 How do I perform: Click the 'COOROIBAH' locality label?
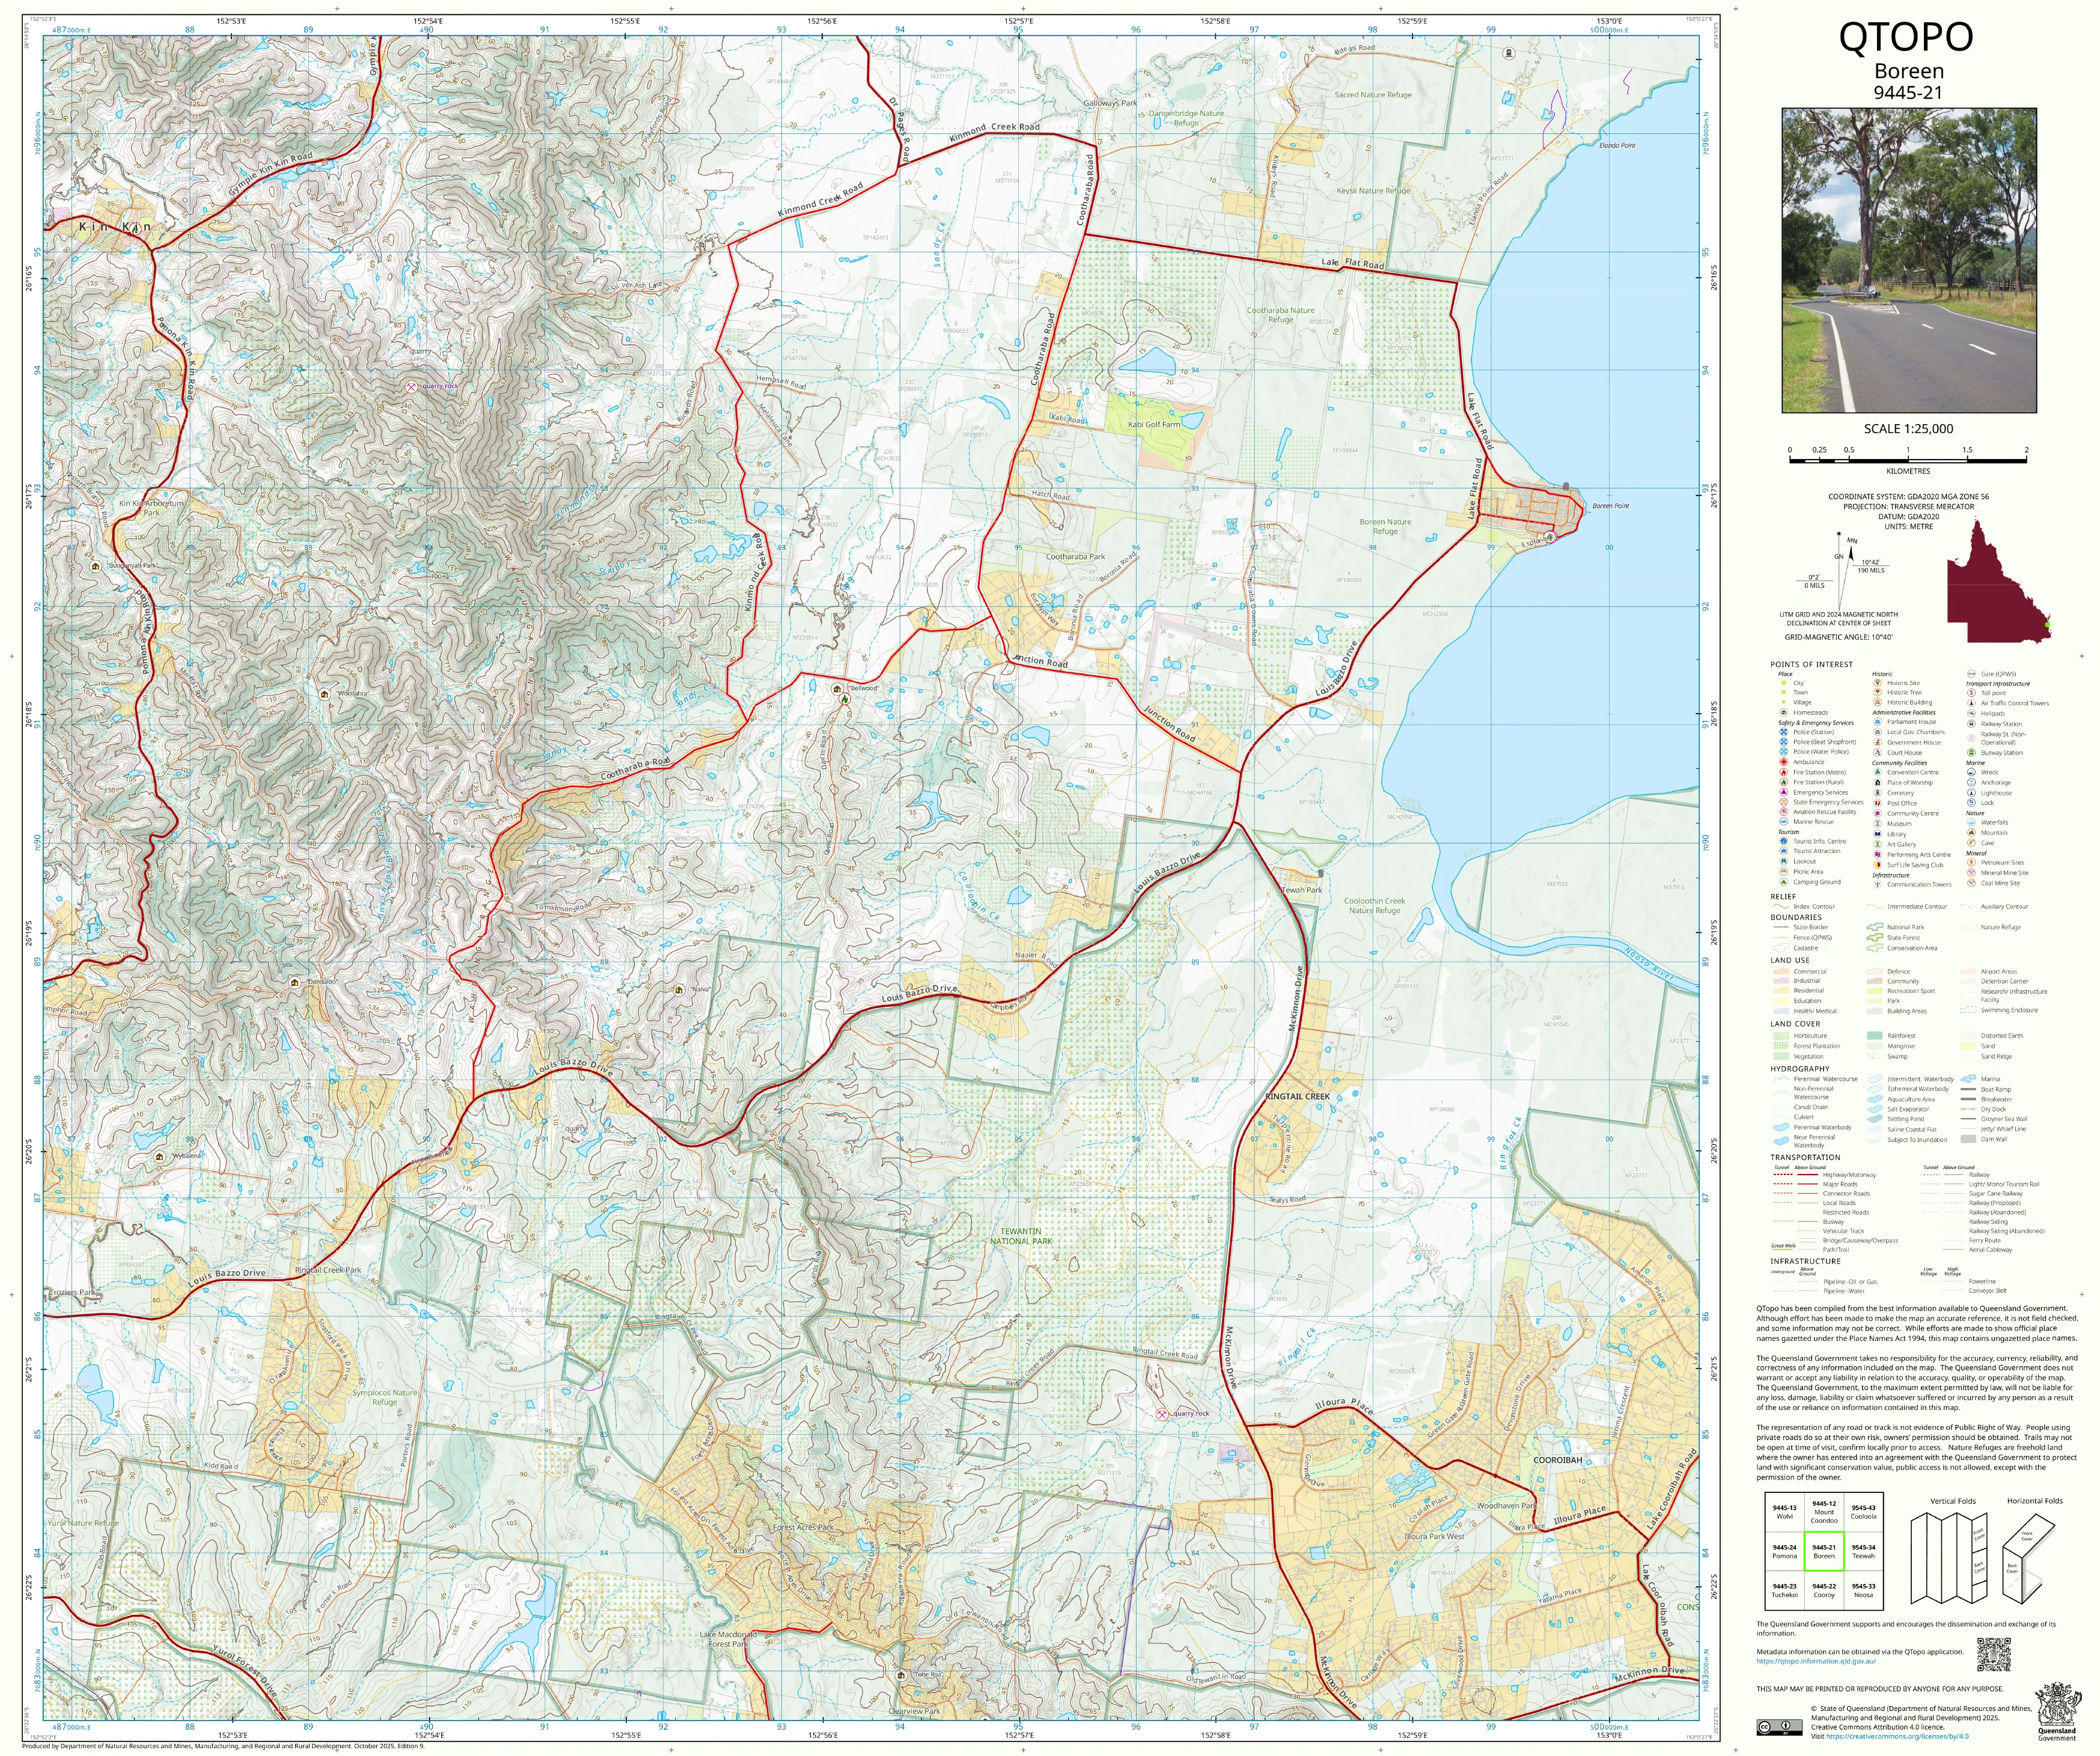[1558, 1460]
